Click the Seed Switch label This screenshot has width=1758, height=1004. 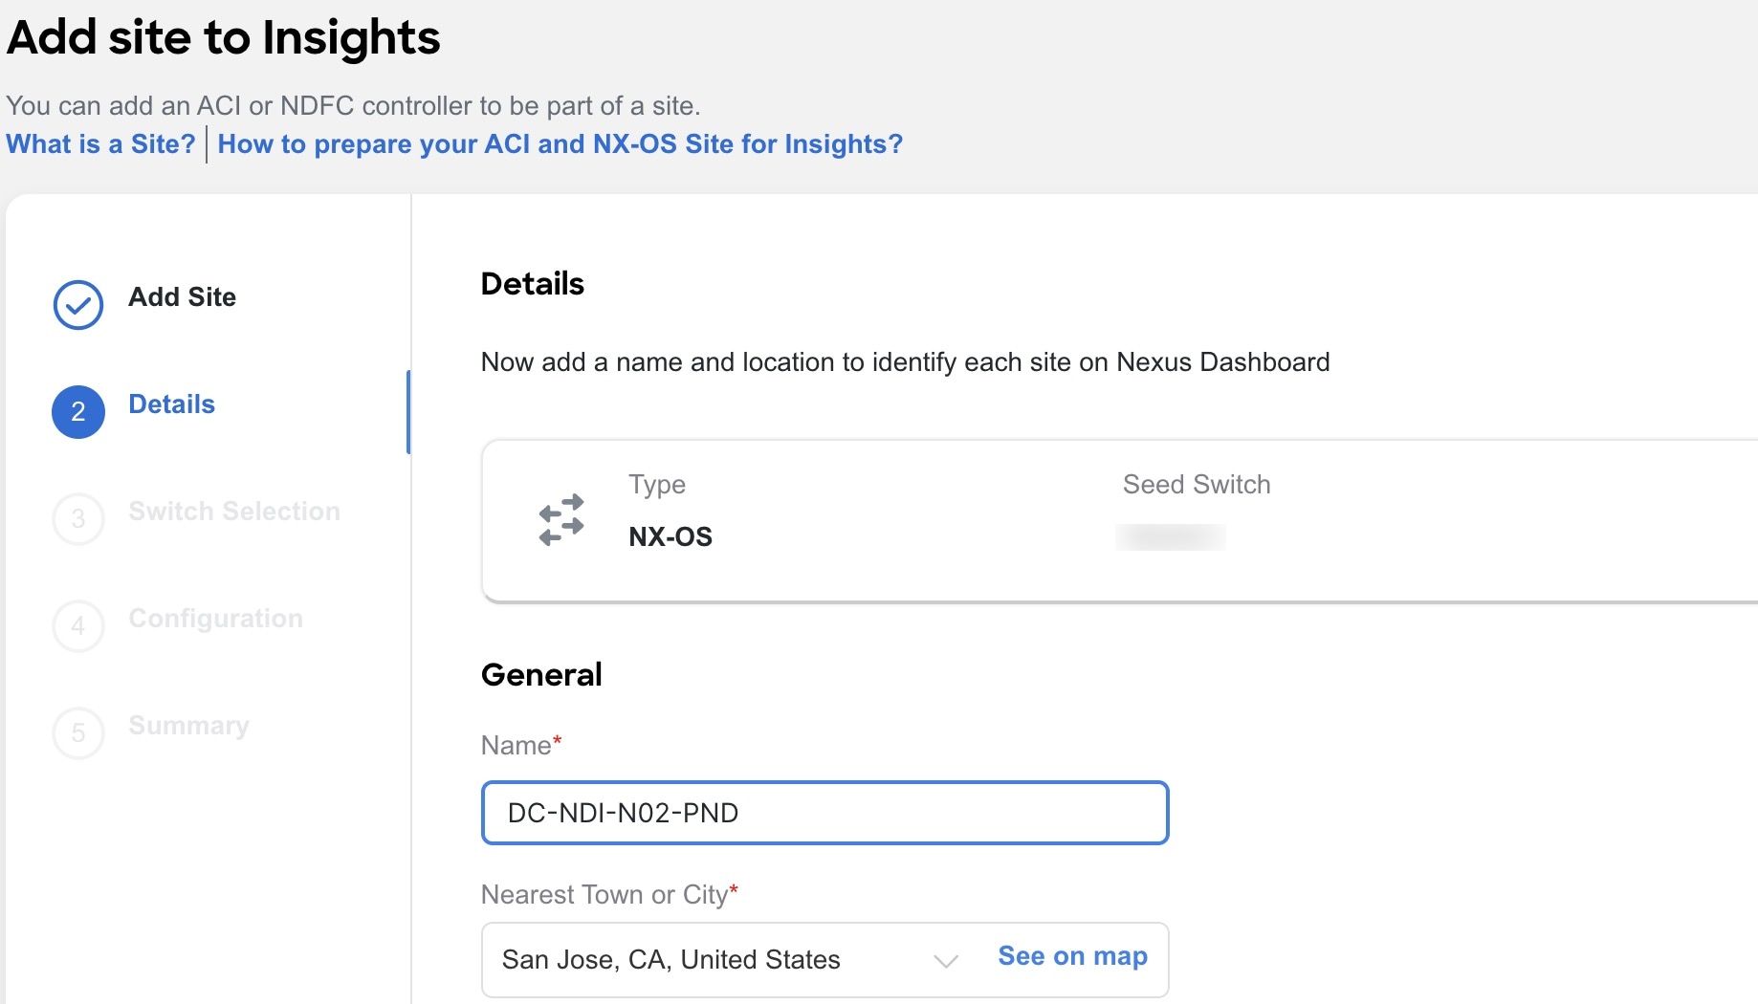click(x=1197, y=485)
